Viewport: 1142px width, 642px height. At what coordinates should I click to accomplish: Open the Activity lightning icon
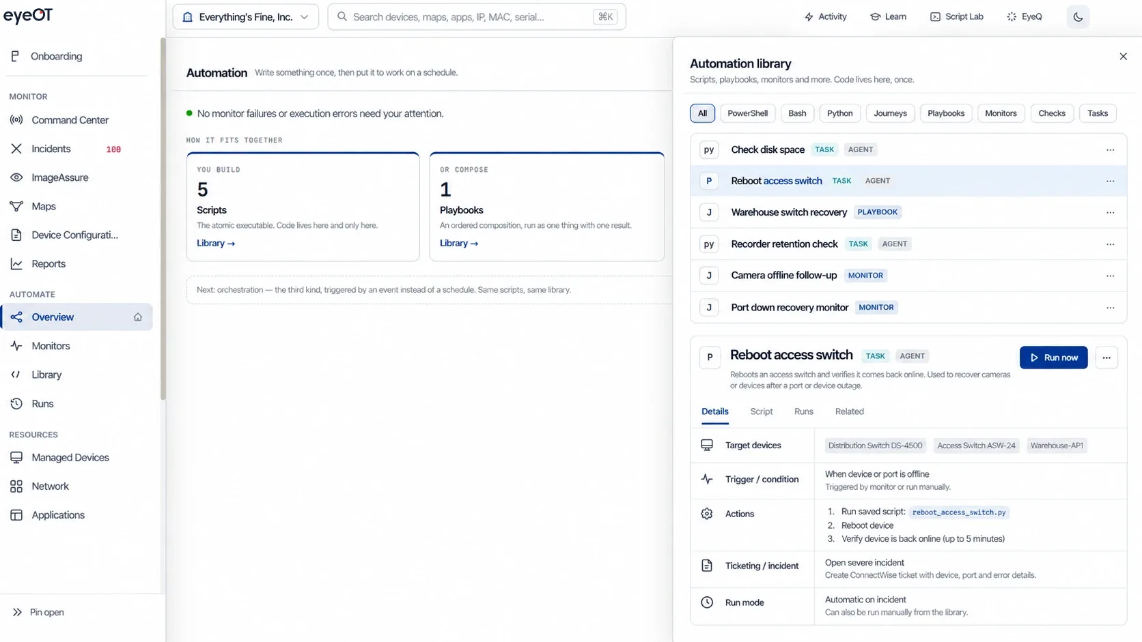coord(809,17)
